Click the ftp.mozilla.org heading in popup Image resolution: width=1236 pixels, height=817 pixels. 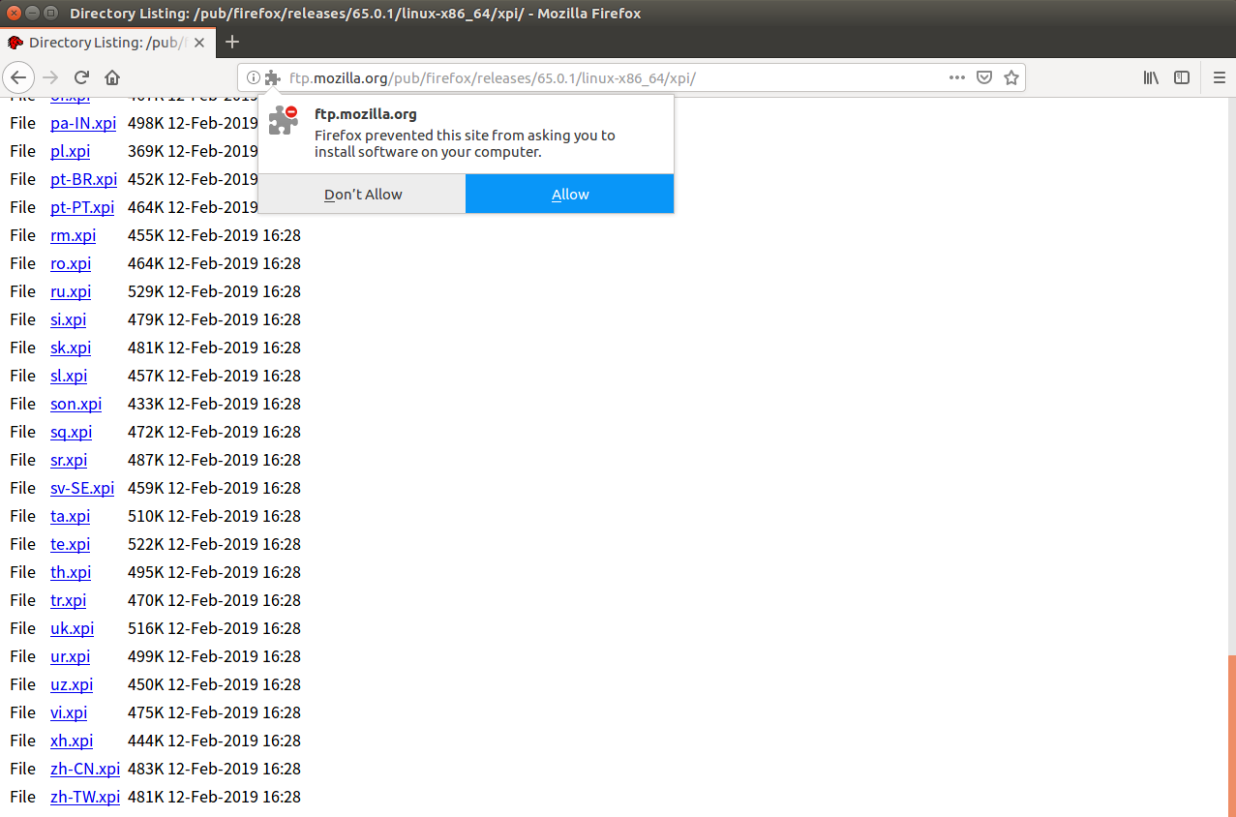(366, 113)
